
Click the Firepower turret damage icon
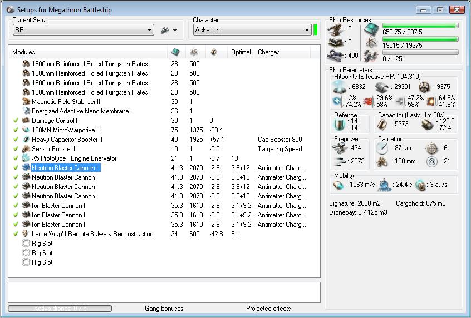click(338, 148)
